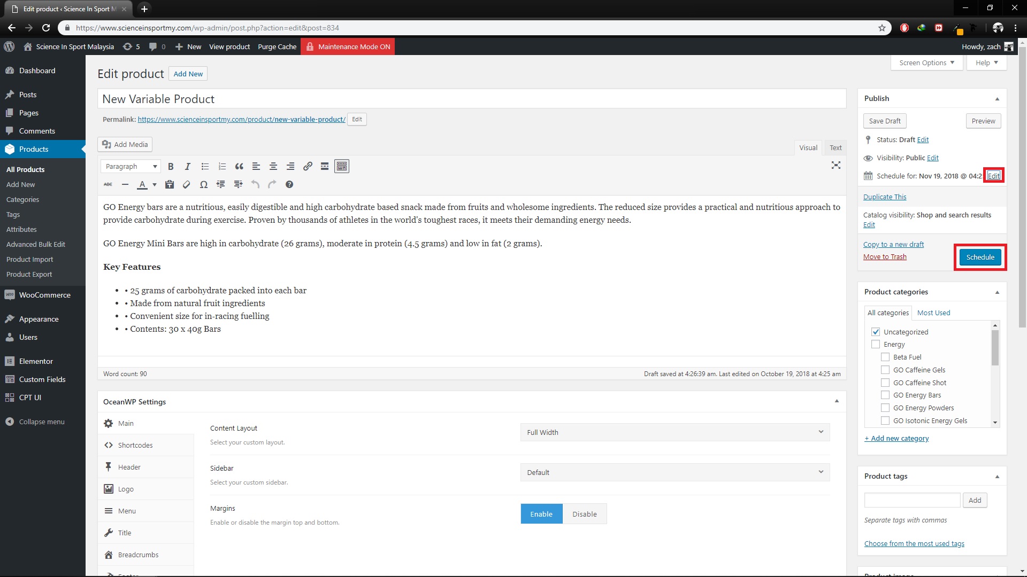Align text center
Screen dimensions: 1027x577
coord(273,167)
